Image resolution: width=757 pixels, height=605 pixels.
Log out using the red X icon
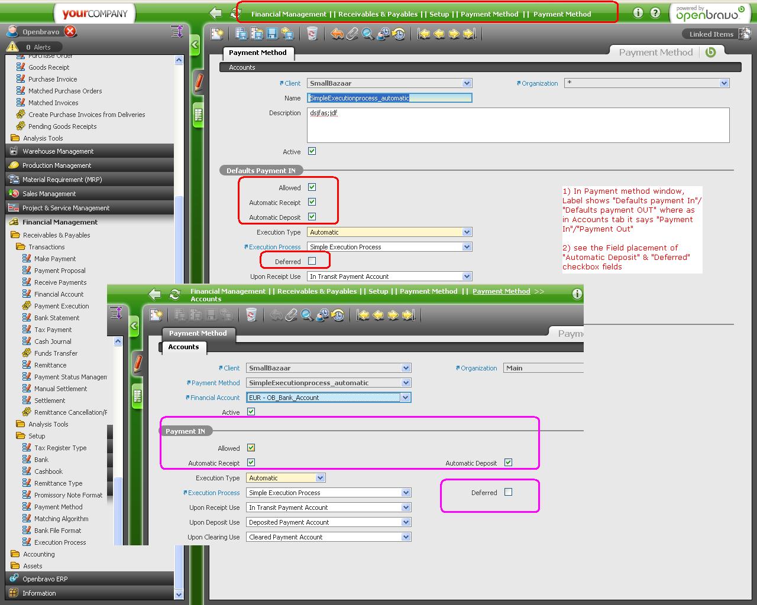[70, 31]
